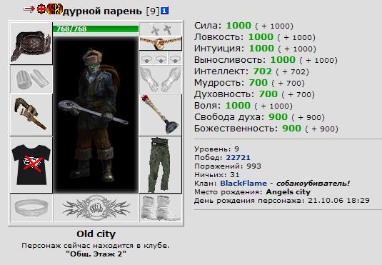Click the Духовность stat line

click(x=254, y=94)
